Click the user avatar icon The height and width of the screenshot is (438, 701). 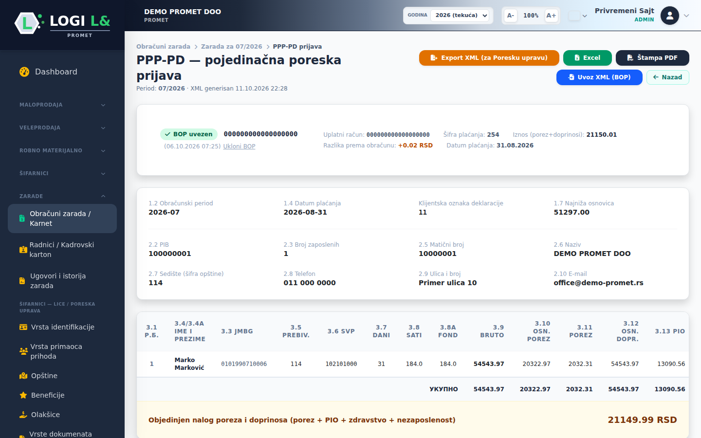[670, 16]
